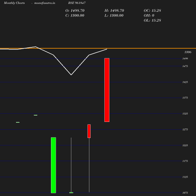Click the munafasutra.in site label
This screenshot has height=196, width=196.
[45, 3]
